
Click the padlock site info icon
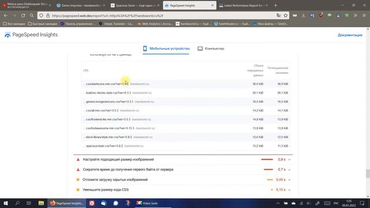point(48,16)
